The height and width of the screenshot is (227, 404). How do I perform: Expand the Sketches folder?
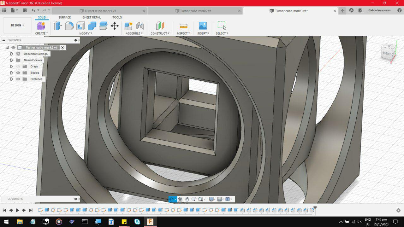(12, 79)
